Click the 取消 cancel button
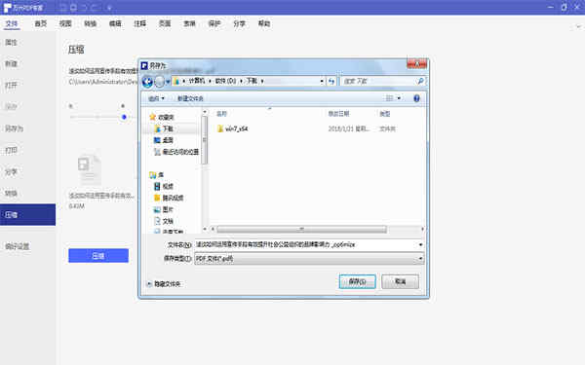The width and height of the screenshot is (585, 365). 400,281
